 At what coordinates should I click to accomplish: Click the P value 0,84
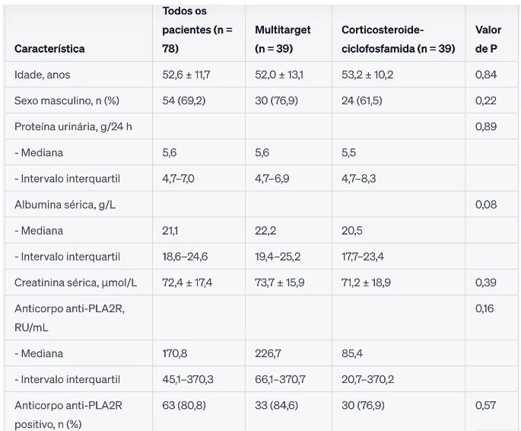tap(486, 75)
